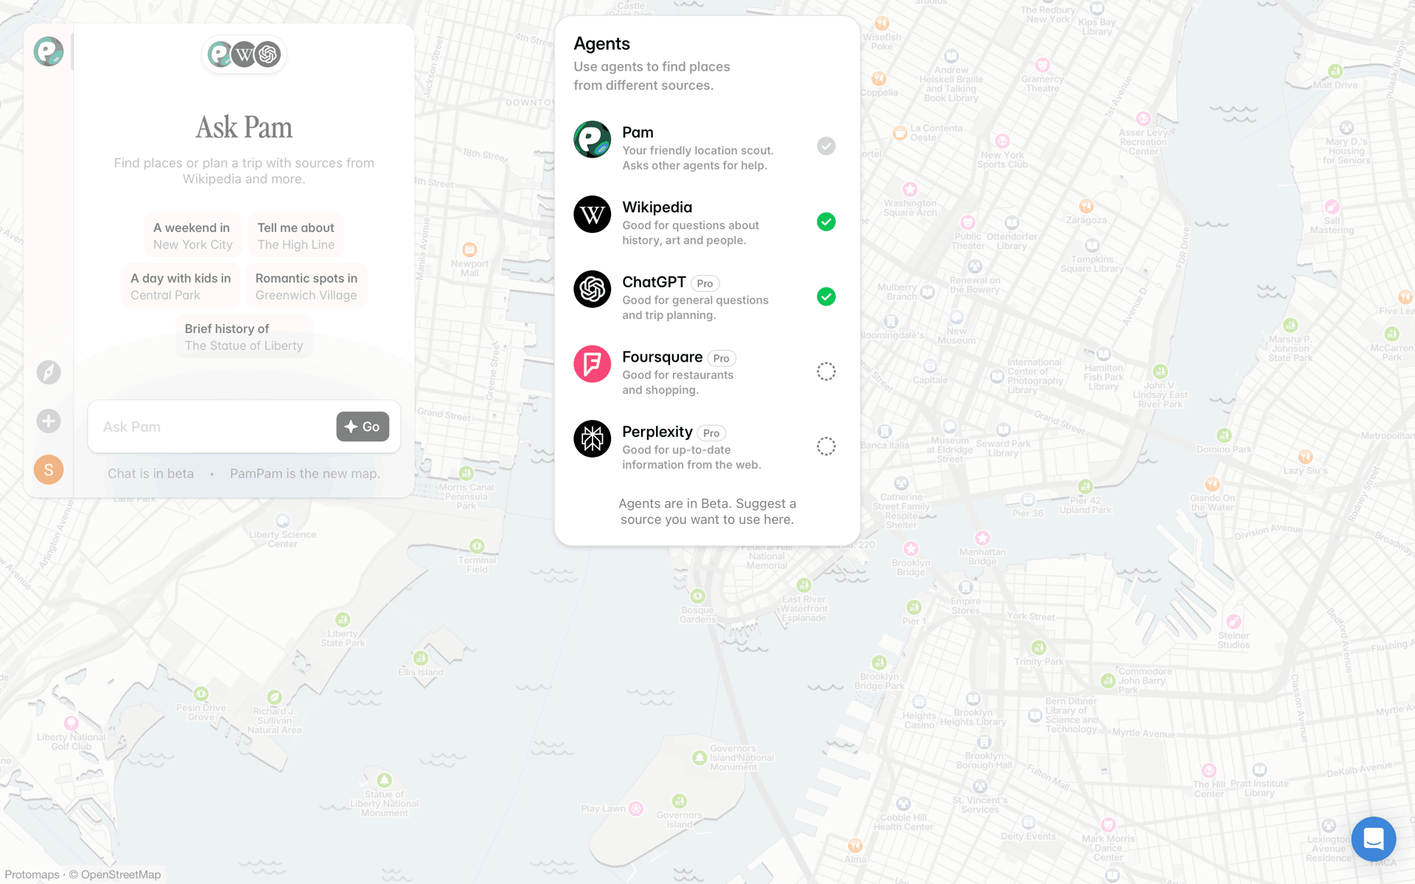This screenshot has height=884, width=1415.
Task: Click the ChatGPT agent logo
Action: click(x=593, y=289)
